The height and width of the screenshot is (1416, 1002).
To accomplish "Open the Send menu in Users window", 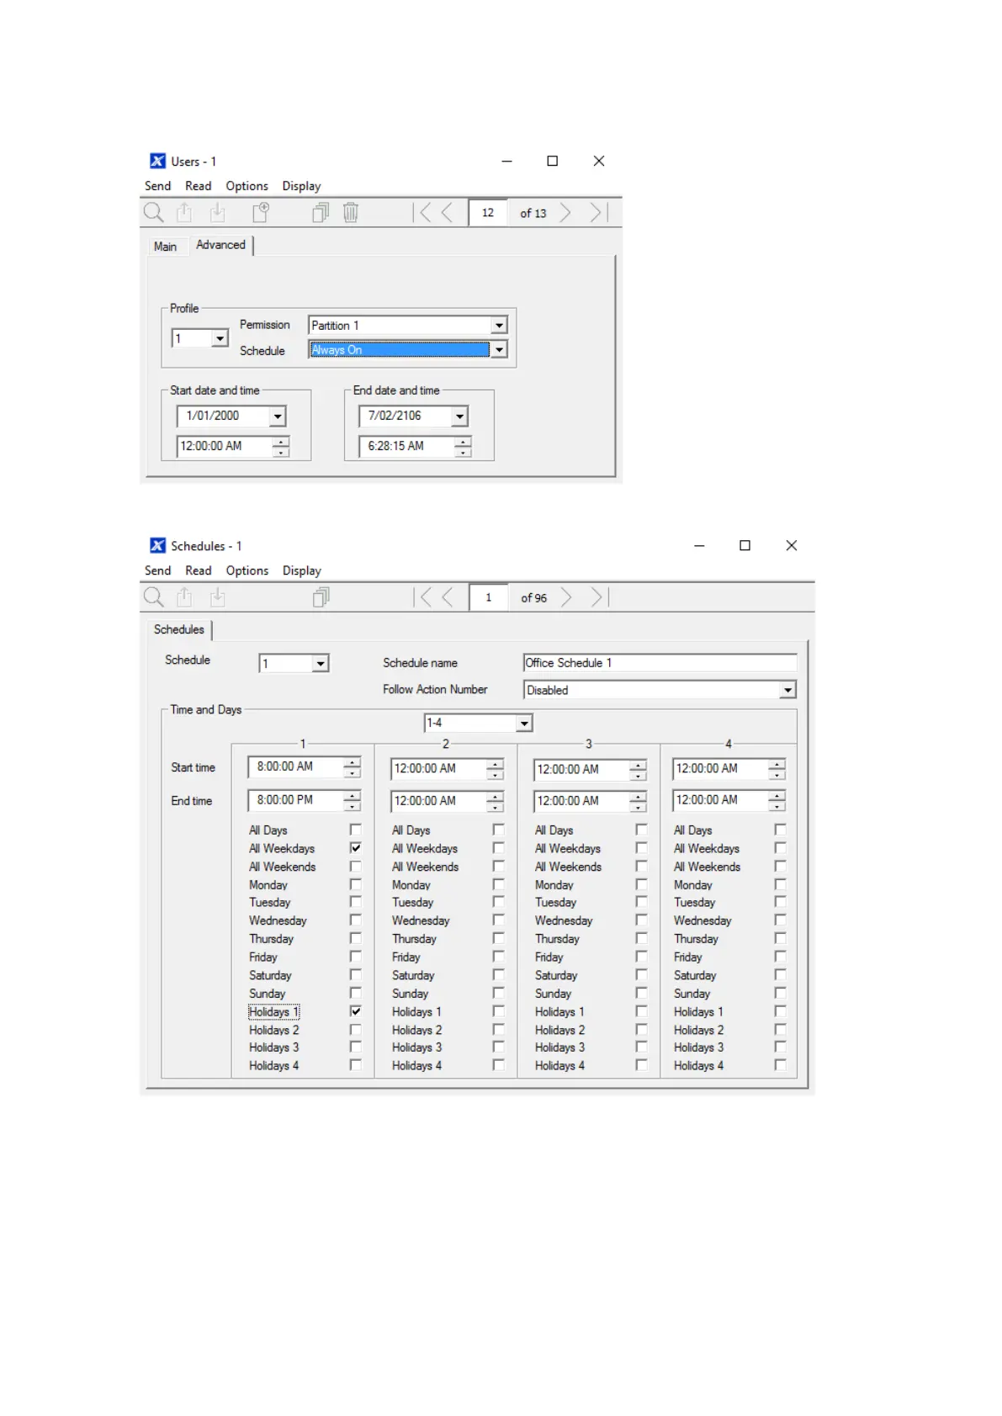I will (x=157, y=186).
